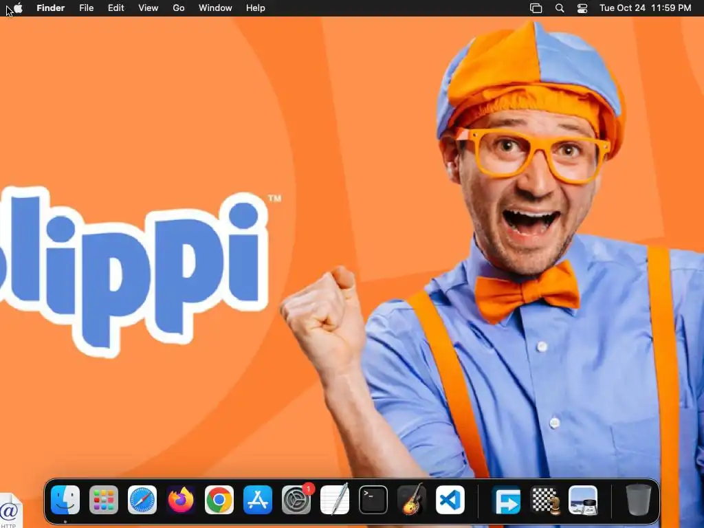Open the Help menu

[x=256, y=8]
